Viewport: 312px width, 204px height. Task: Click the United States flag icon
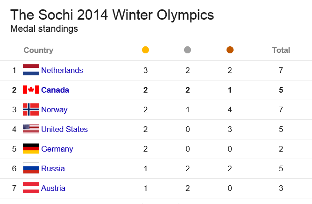tap(31, 129)
